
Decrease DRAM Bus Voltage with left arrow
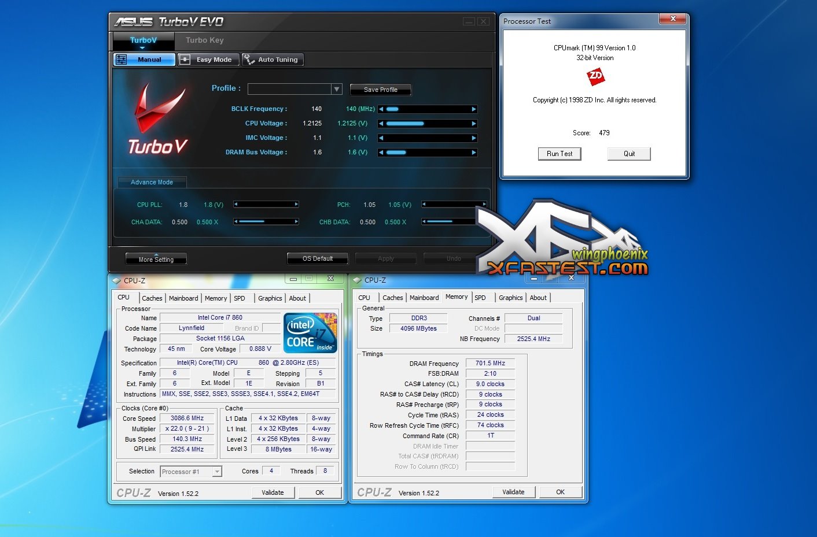click(381, 152)
